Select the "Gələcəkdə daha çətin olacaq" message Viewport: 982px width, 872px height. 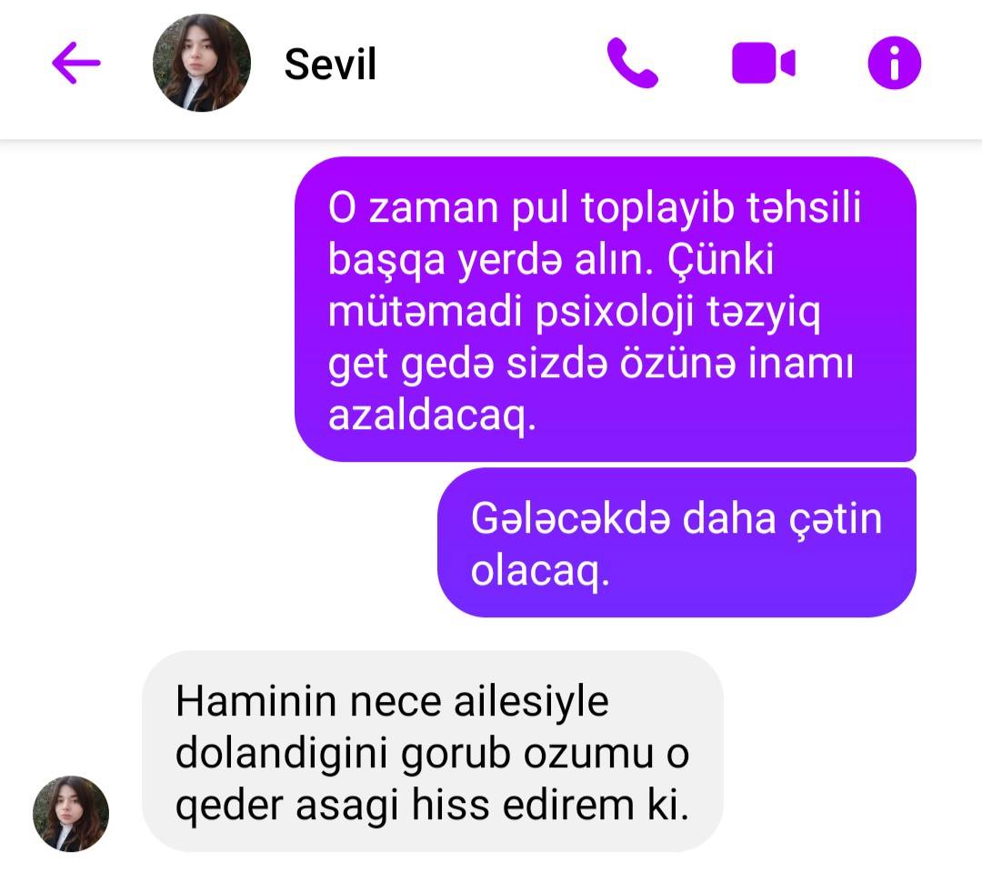click(x=676, y=543)
